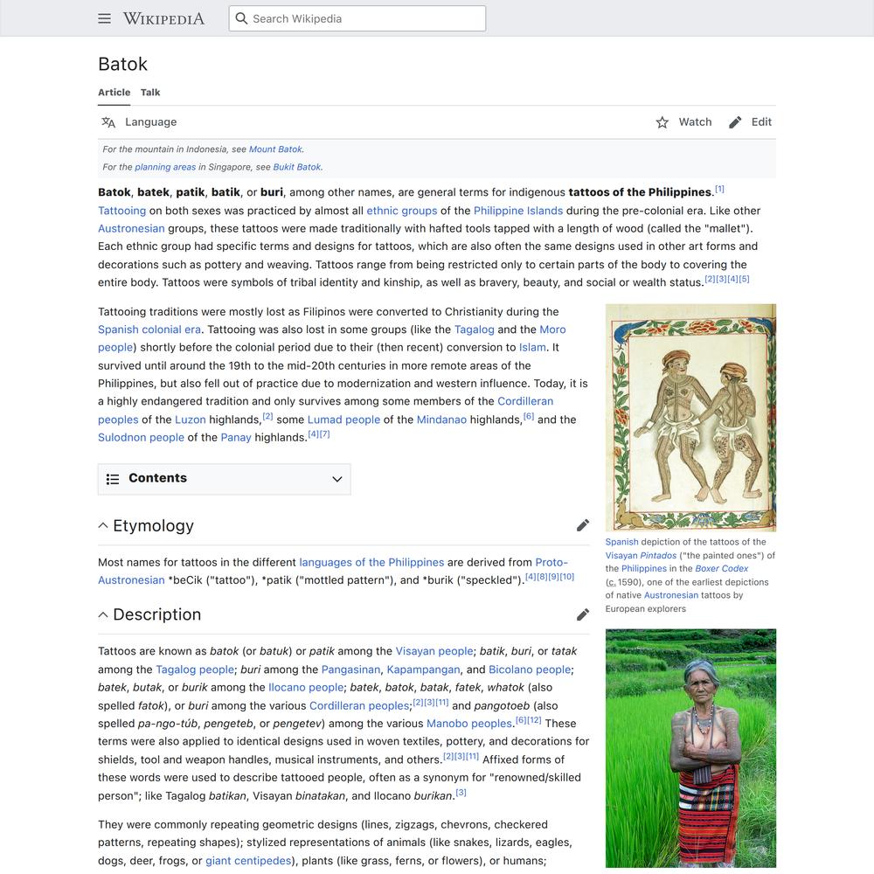Image resolution: width=874 pixels, height=874 pixels.
Task: Click the Edit page button
Action: pyautogui.click(x=750, y=122)
